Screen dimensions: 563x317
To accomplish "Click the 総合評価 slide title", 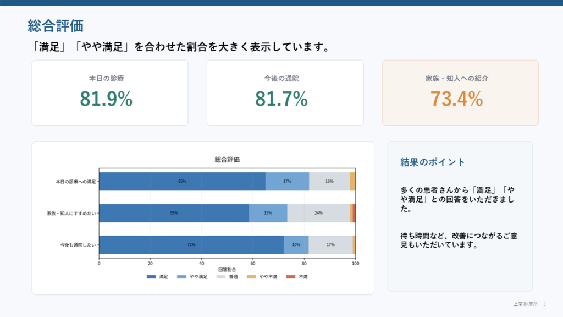I will tap(56, 26).
